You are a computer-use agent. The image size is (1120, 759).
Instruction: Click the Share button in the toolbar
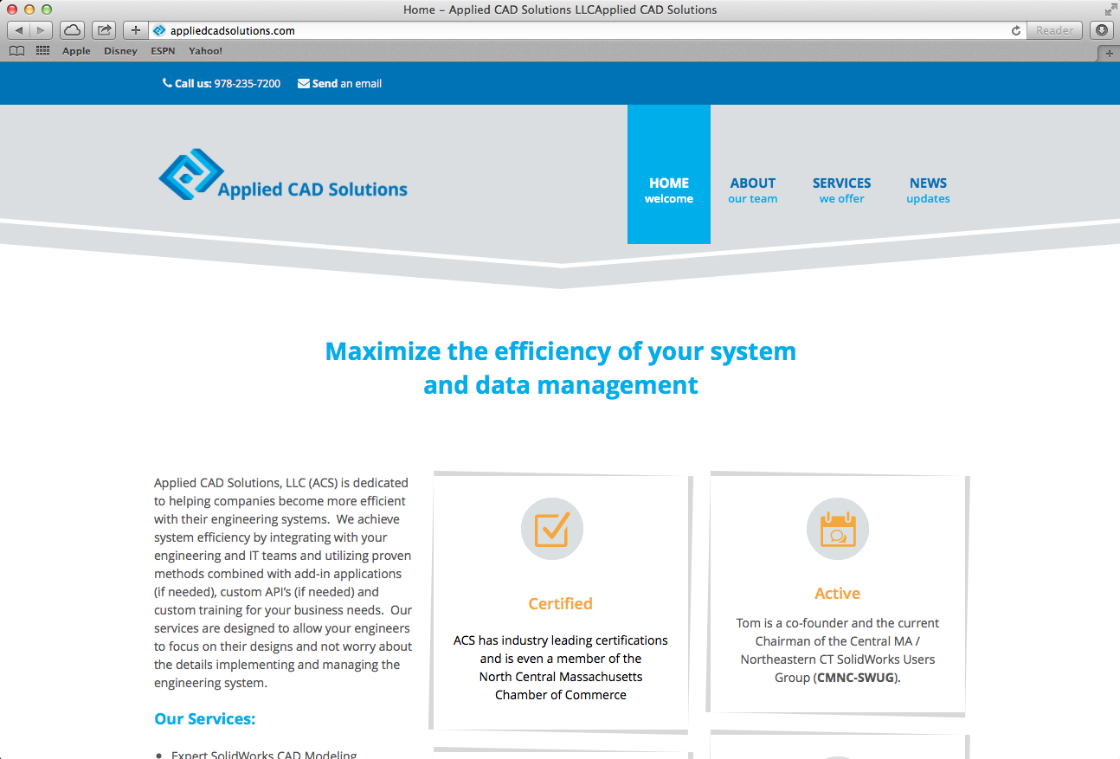pos(104,30)
